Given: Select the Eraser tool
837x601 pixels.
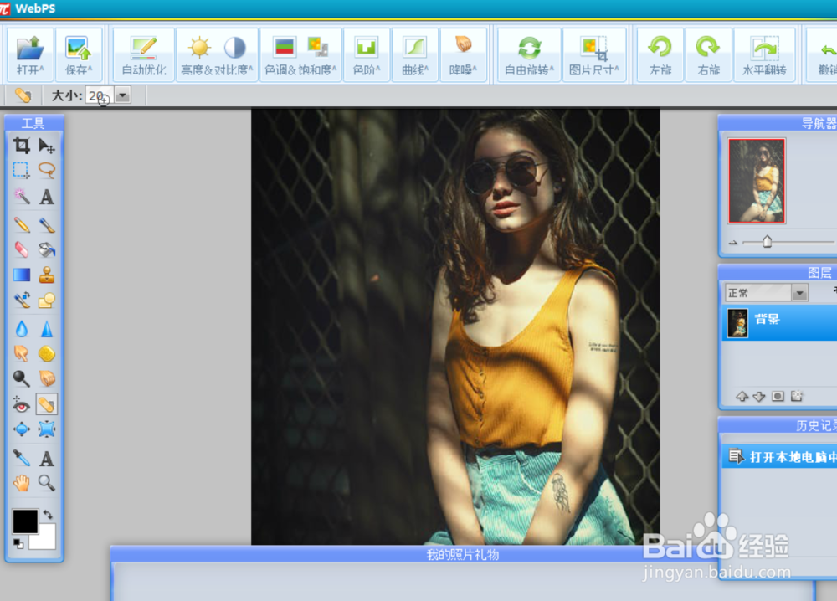Looking at the screenshot, I should pyautogui.click(x=22, y=249).
